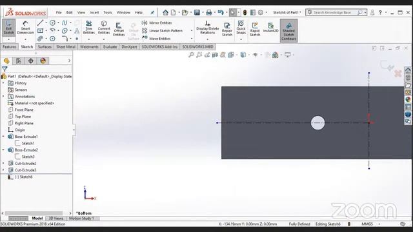
Task: Select the Polygon sketch tool
Action: tap(52, 39)
